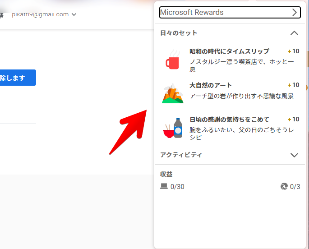The width and height of the screenshot is (309, 249).
Task: Open the 大自然のアート task
Action: pos(211,85)
